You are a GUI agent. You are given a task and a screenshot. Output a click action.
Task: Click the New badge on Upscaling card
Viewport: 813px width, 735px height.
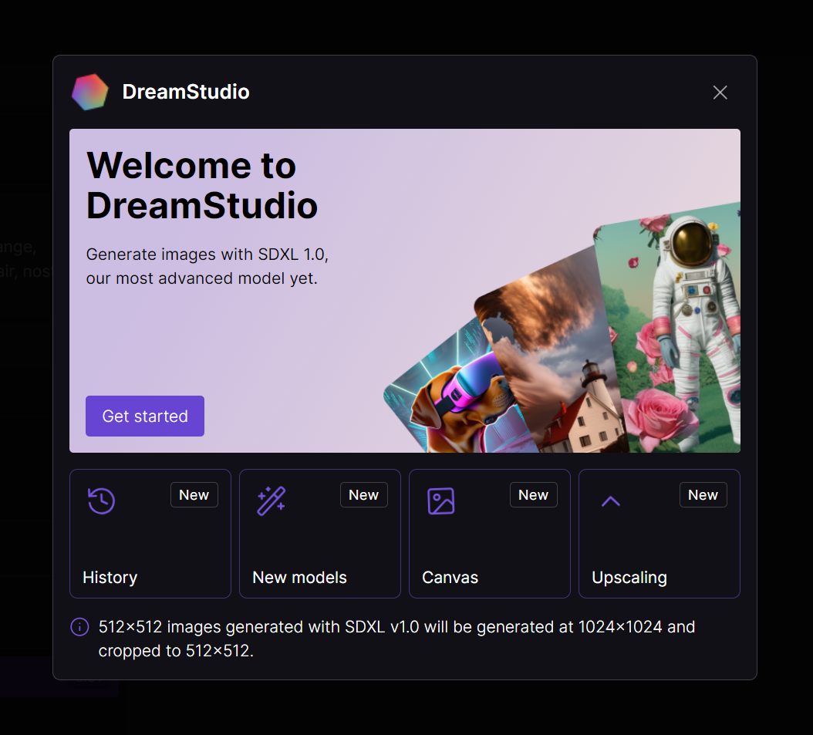pyautogui.click(x=703, y=495)
